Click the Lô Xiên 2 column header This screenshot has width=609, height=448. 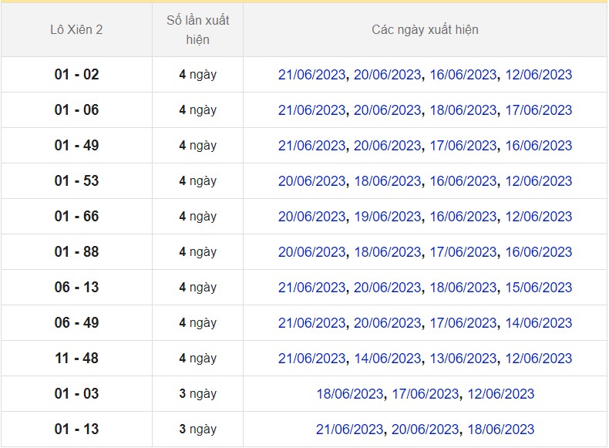coord(76,30)
